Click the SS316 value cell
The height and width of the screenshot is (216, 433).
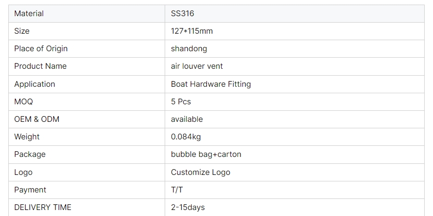pos(182,13)
